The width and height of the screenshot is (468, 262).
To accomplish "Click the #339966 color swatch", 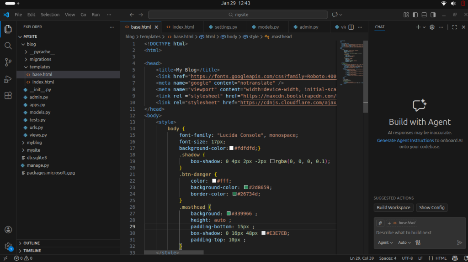I will coord(229,213).
